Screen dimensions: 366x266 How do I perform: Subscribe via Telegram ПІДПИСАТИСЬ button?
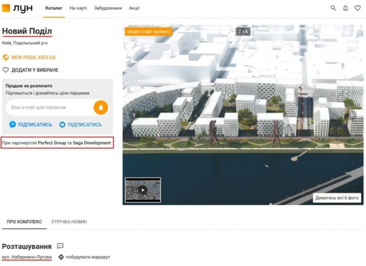81,125
